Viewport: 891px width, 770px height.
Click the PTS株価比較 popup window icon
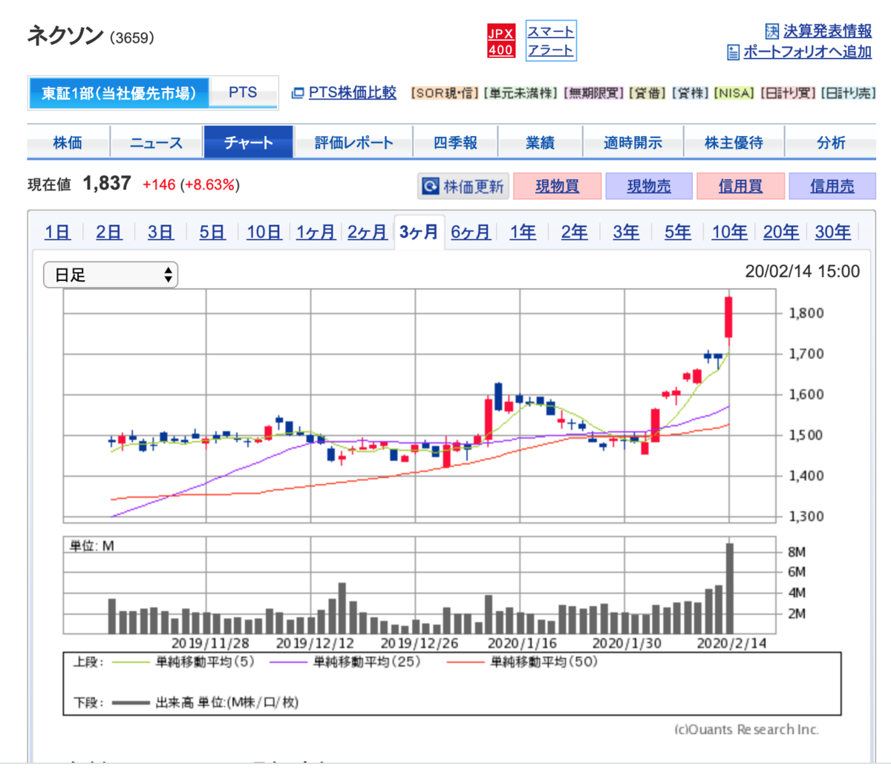[298, 93]
